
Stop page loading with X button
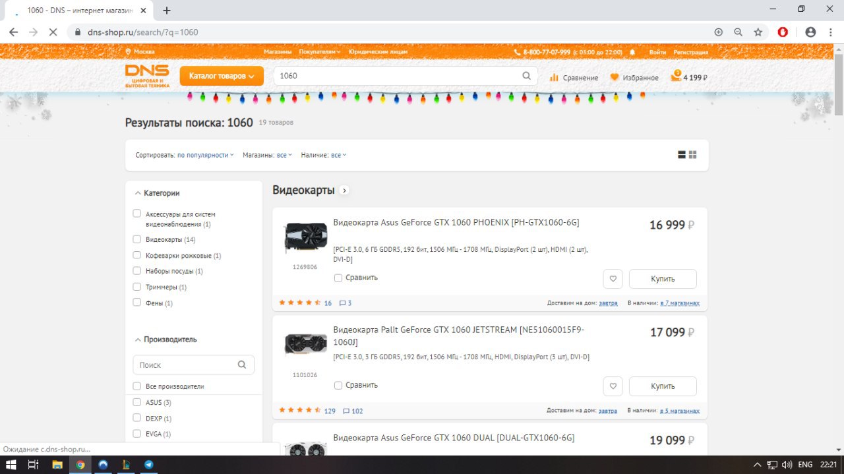point(53,32)
